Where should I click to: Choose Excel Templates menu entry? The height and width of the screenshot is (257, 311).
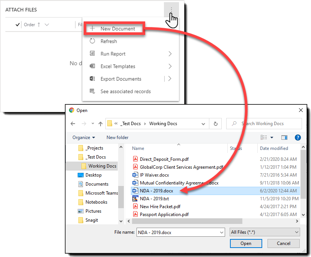(131, 67)
